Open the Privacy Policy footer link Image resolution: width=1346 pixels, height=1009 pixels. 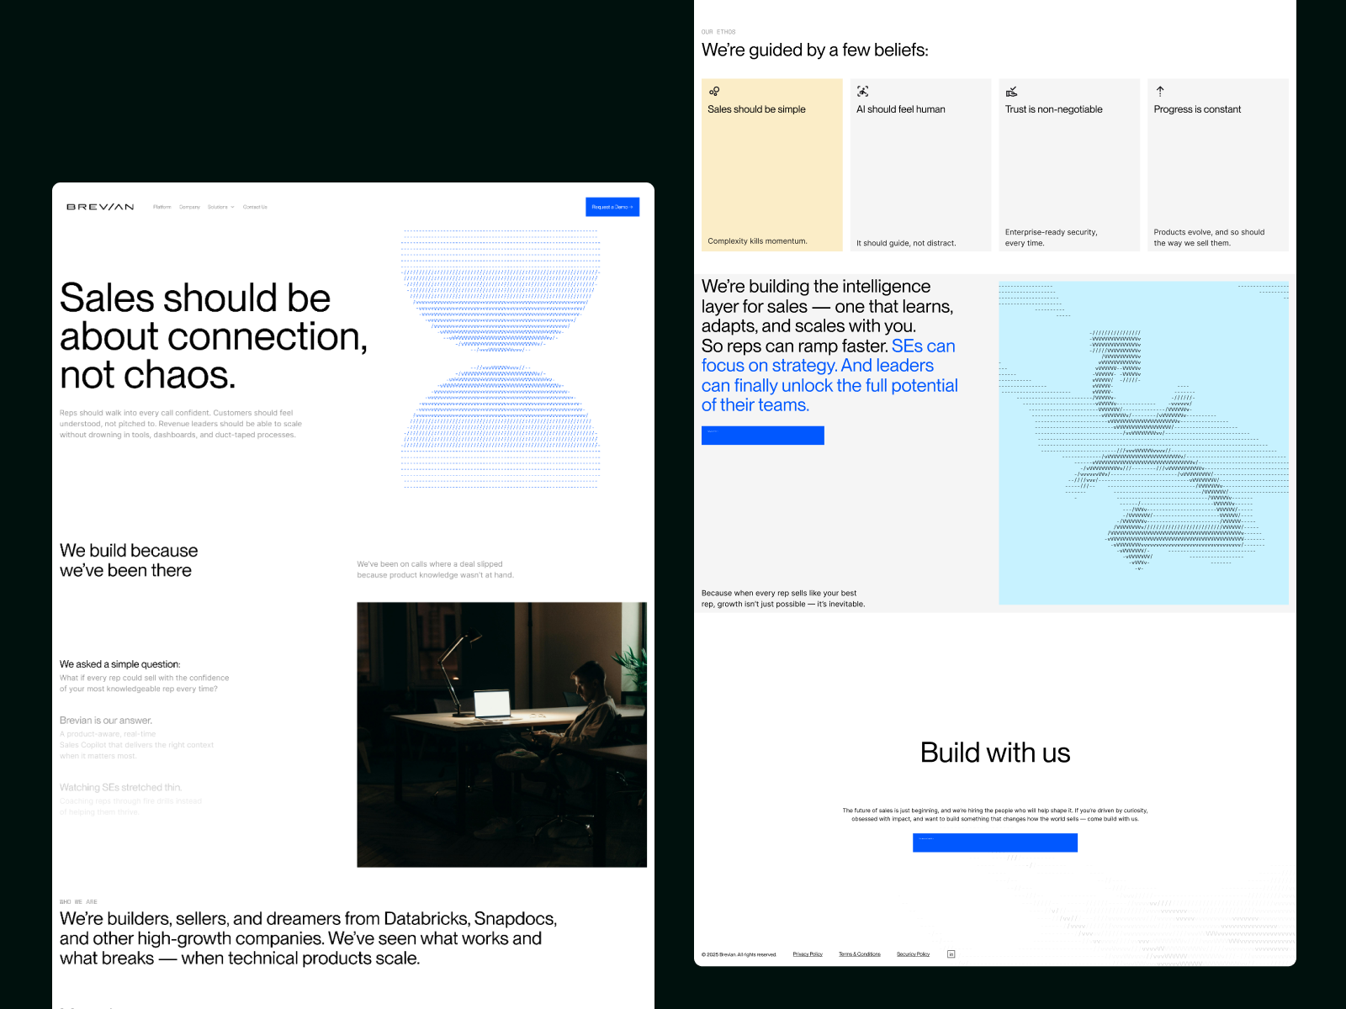(x=808, y=954)
